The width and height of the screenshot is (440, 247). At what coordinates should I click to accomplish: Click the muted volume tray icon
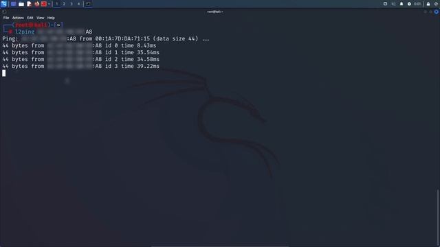[x=393, y=4]
